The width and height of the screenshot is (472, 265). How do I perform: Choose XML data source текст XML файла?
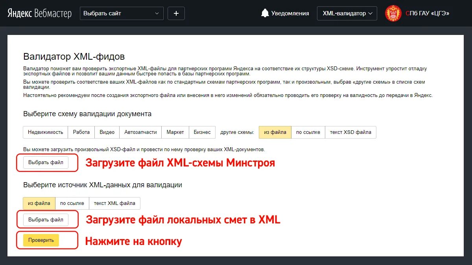click(x=114, y=203)
